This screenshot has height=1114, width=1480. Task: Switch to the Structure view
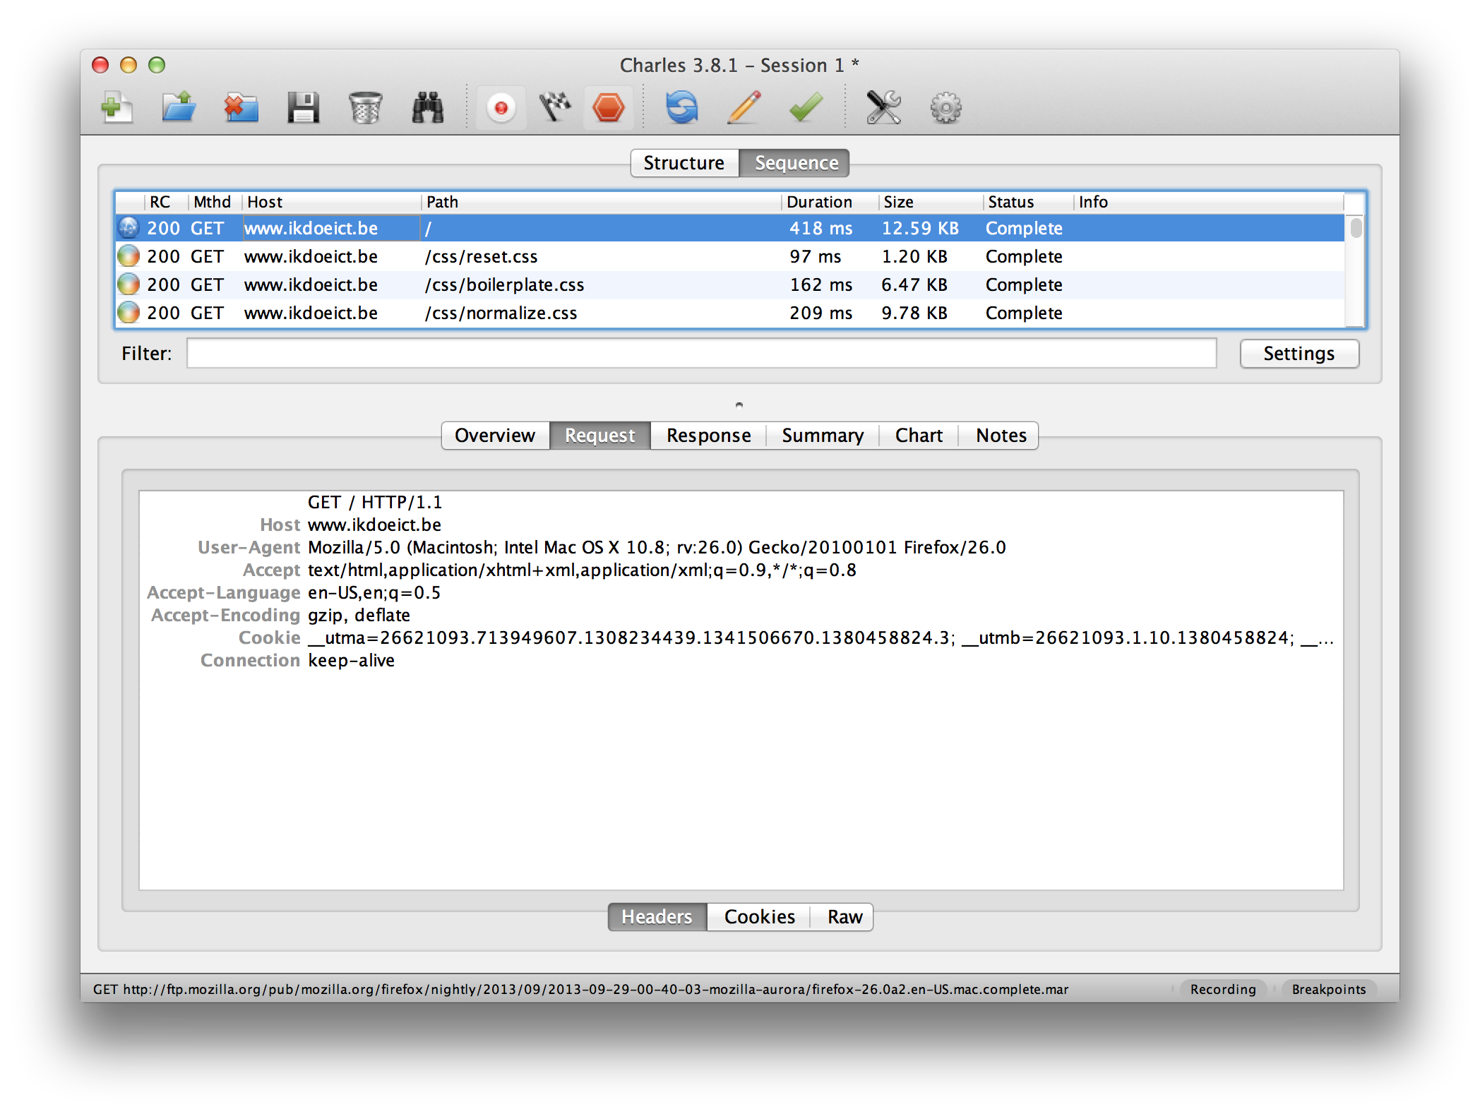[684, 162]
